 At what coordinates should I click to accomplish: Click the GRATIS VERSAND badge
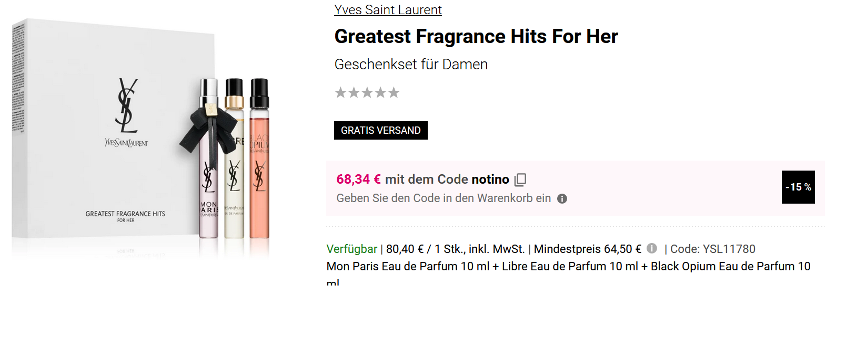380,131
